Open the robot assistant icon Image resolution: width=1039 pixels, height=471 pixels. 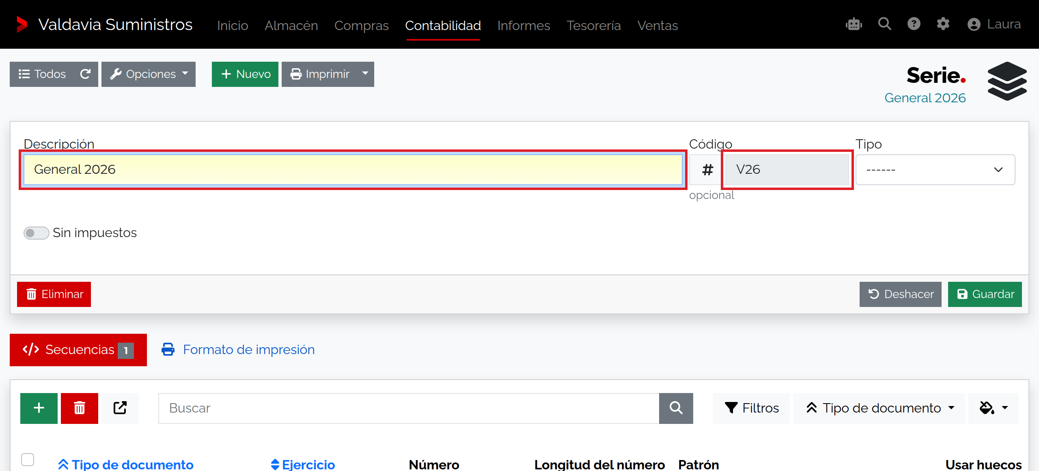854,24
